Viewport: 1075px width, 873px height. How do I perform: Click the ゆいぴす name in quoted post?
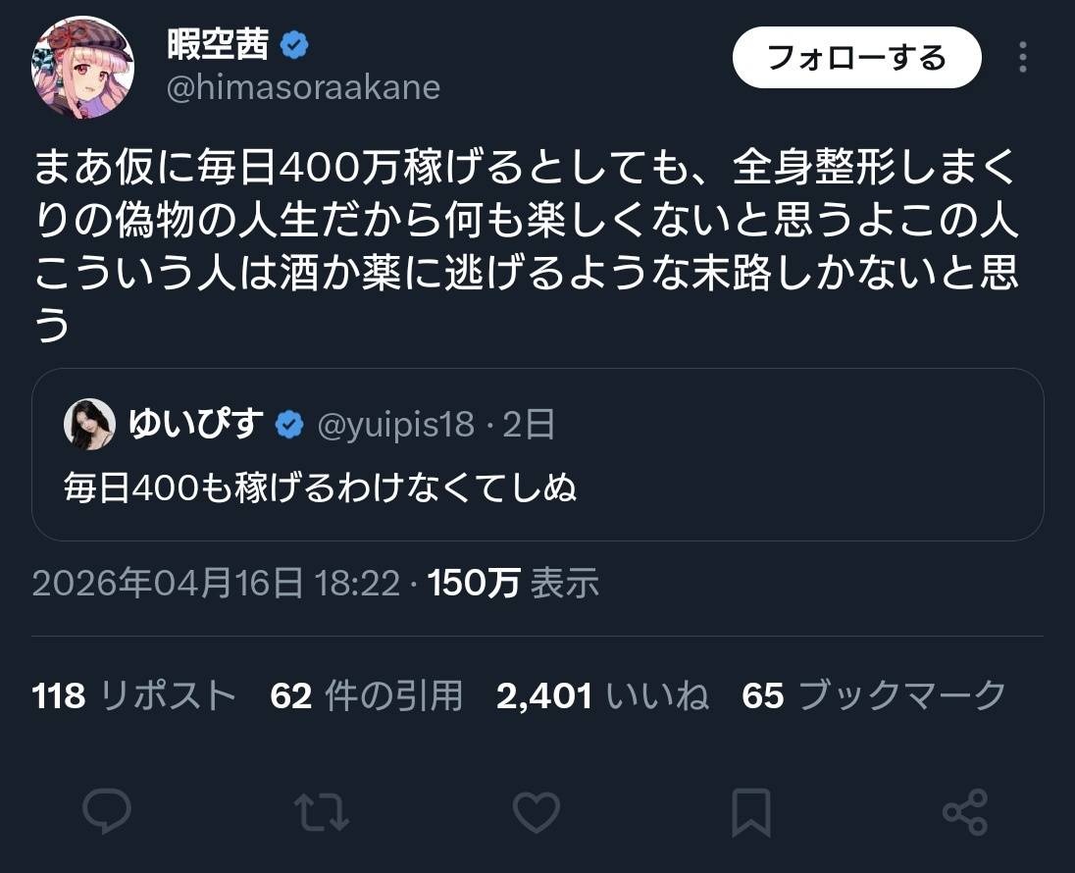tap(197, 425)
